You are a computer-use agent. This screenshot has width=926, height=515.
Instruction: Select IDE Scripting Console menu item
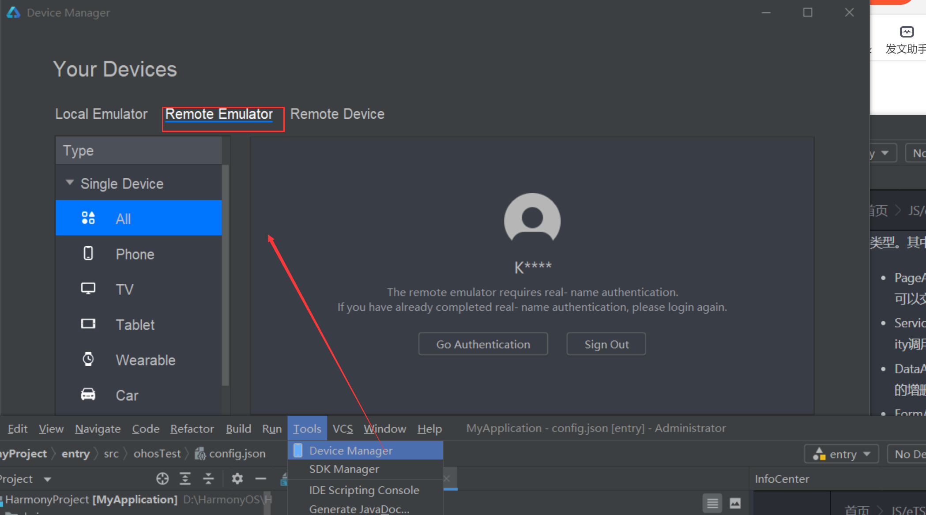coord(365,490)
